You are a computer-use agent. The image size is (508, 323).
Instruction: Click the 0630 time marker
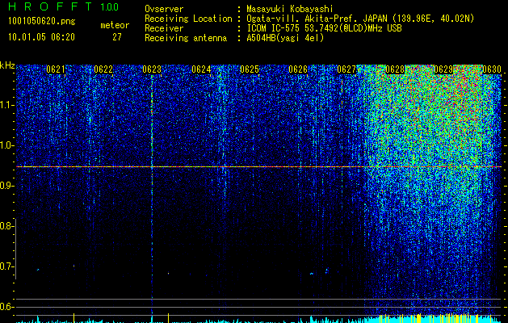point(492,69)
